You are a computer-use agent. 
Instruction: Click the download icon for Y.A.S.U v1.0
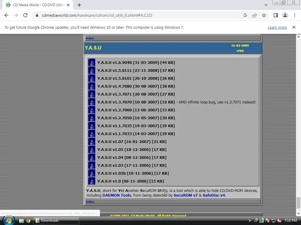(92, 181)
